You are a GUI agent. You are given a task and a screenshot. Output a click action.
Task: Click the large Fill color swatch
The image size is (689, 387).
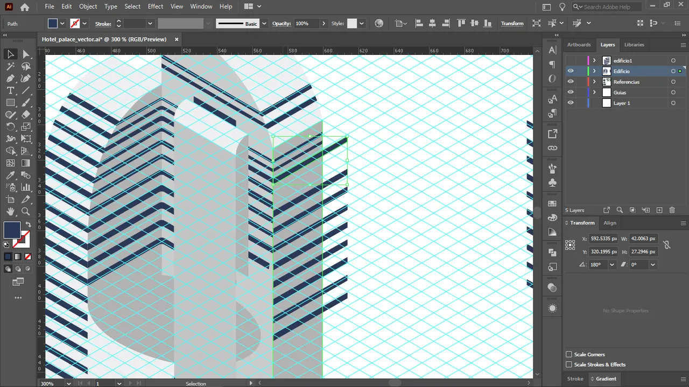click(x=12, y=230)
